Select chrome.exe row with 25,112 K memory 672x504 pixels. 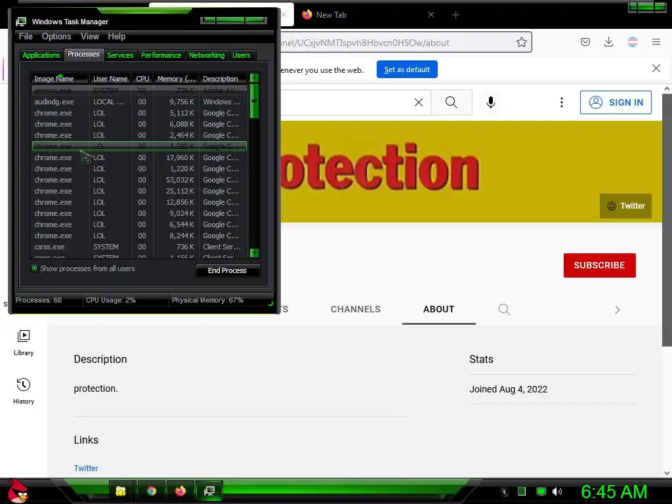point(139,191)
